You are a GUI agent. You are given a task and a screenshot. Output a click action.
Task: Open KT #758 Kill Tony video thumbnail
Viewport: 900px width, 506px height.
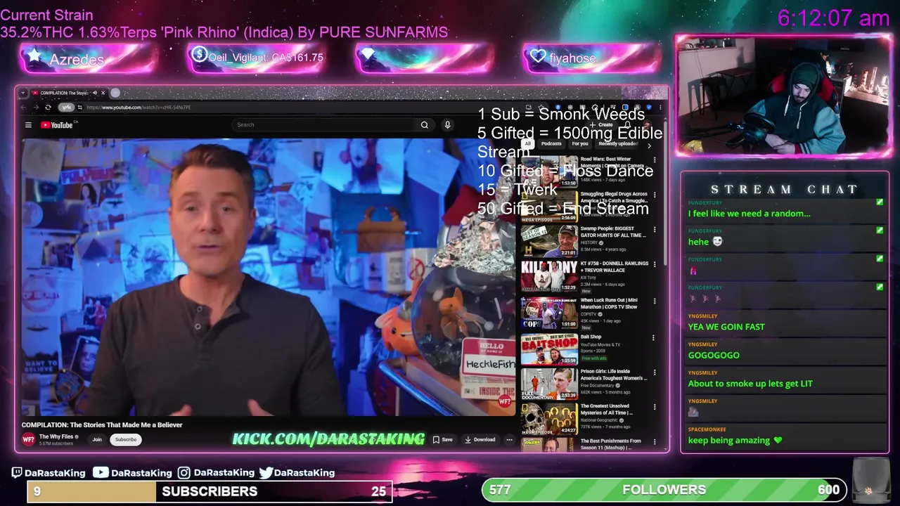pos(549,276)
